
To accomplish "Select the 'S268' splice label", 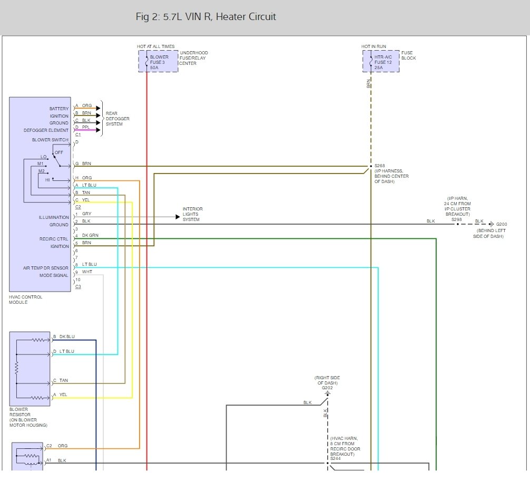I will pyautogui.click(x=379, y=166).
